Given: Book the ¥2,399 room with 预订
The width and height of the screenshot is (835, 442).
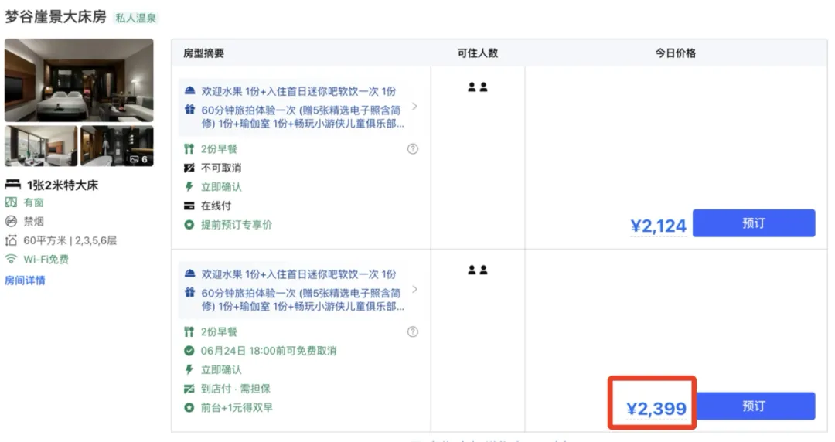Looking at the screenshot, I should [x=755, y=406].
